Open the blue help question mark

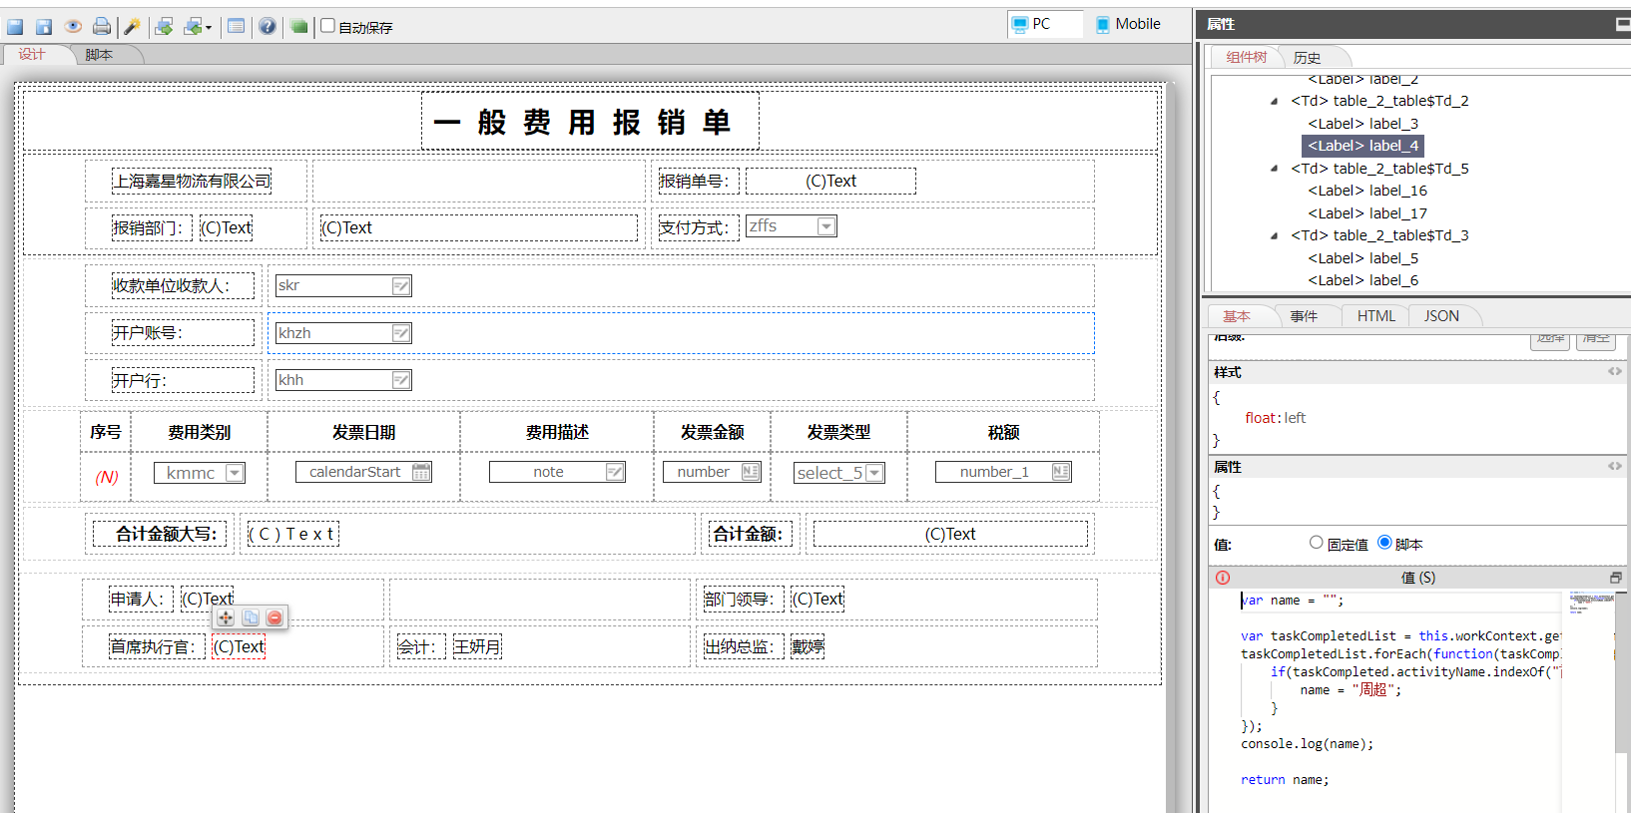tap(268, 26)
